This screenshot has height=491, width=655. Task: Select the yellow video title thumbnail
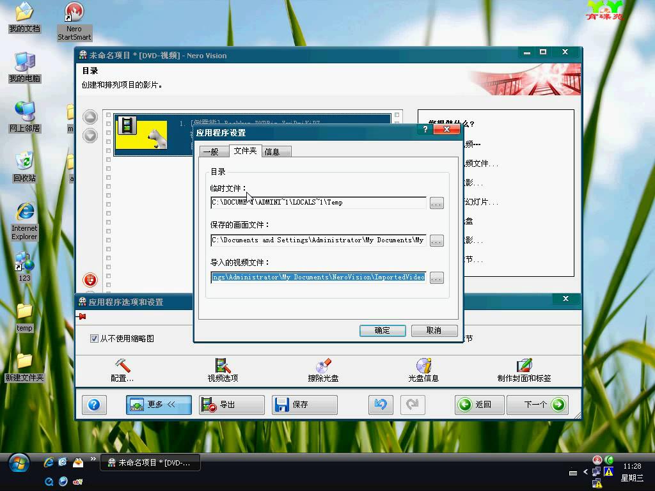[141, 134]
